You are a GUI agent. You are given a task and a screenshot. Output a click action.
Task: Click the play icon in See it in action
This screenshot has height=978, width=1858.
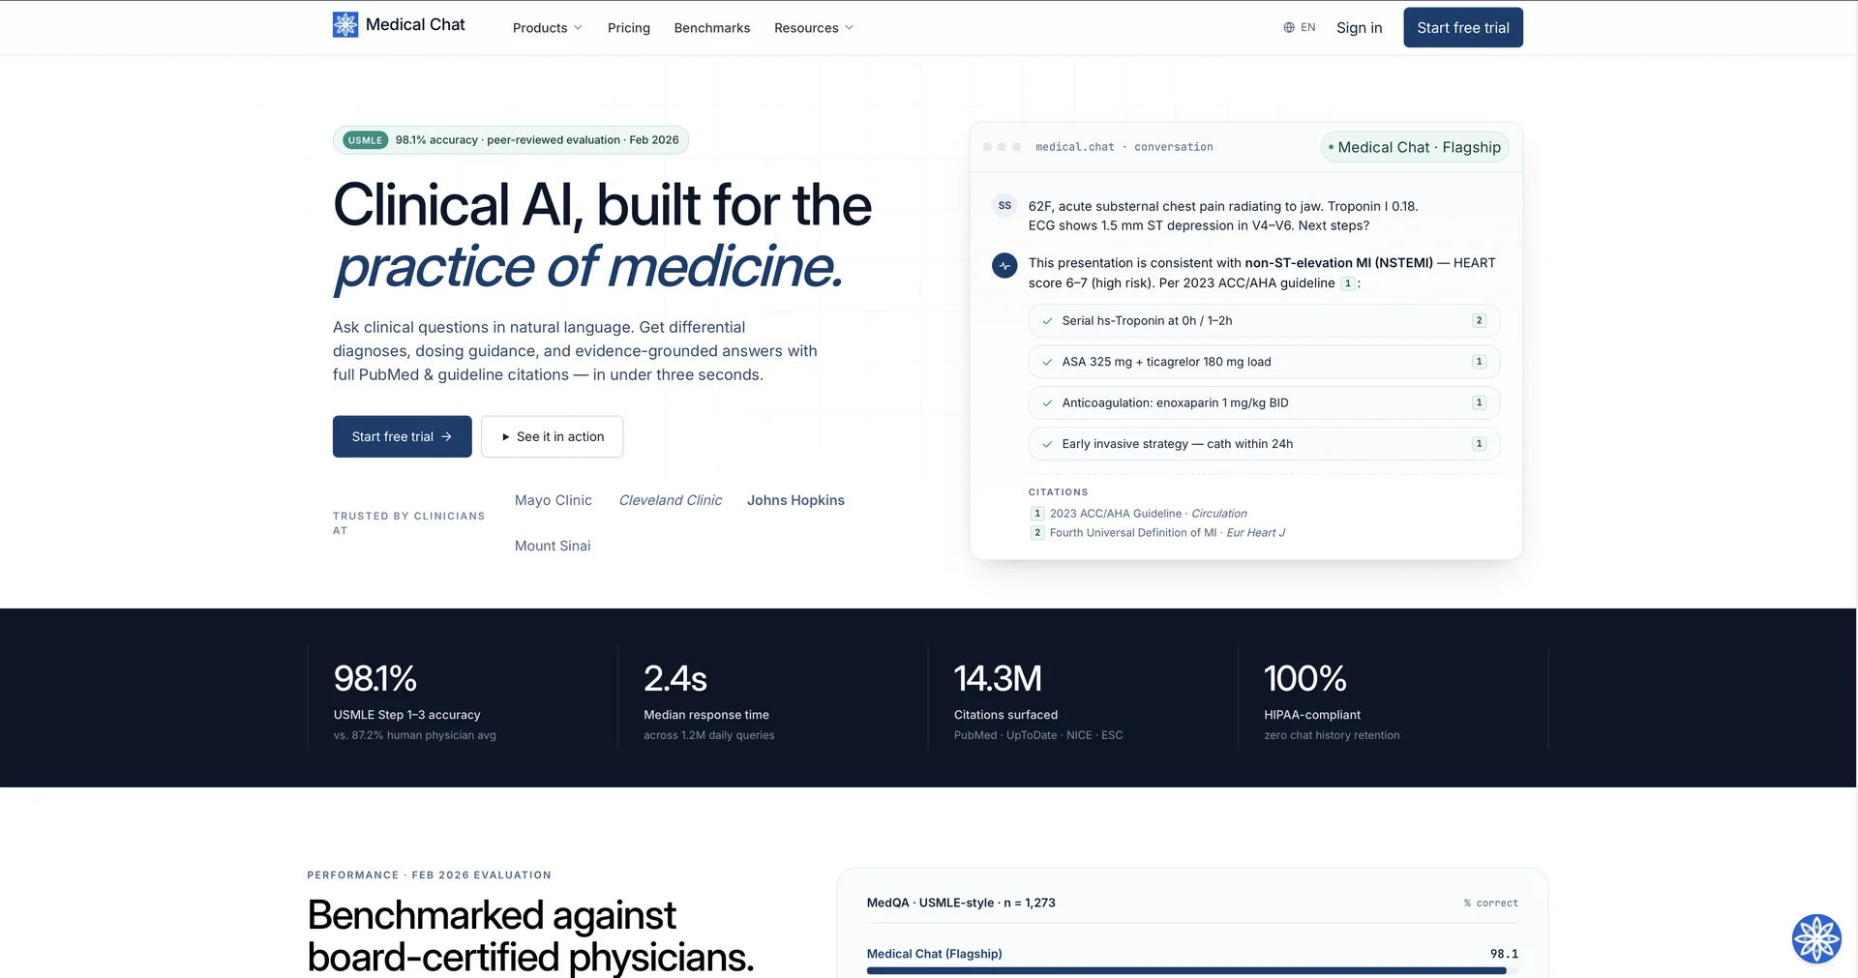coord(506,437)
